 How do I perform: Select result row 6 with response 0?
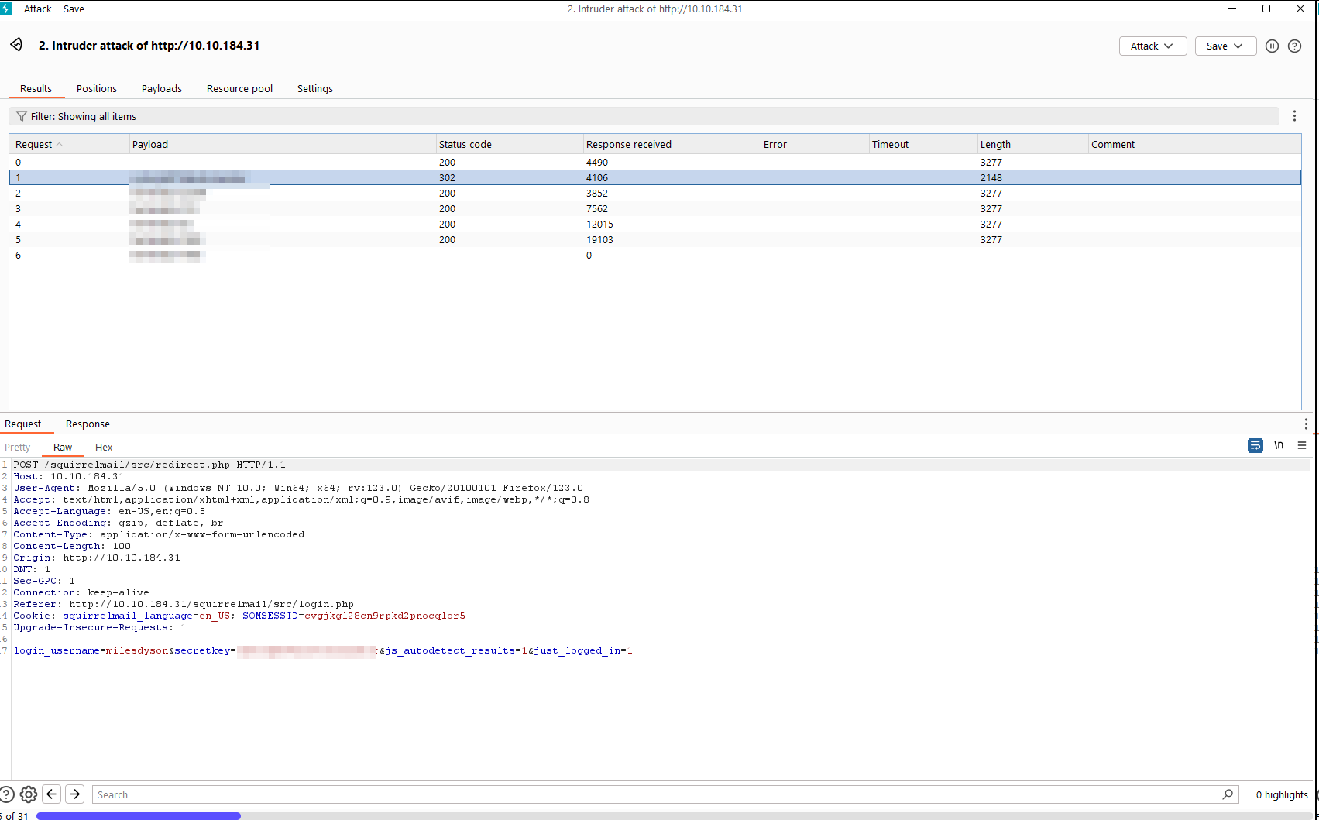(x=655, y=256)
